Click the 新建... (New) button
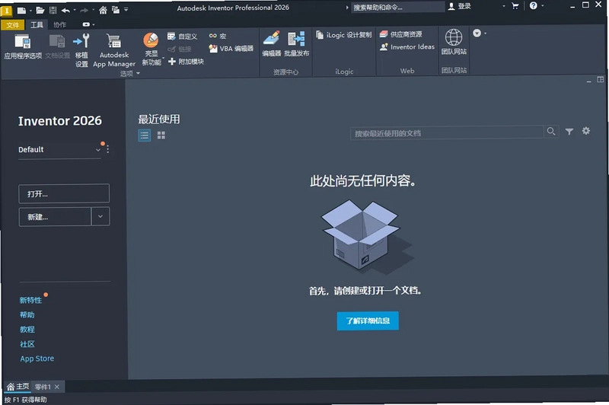 point(55,217)
